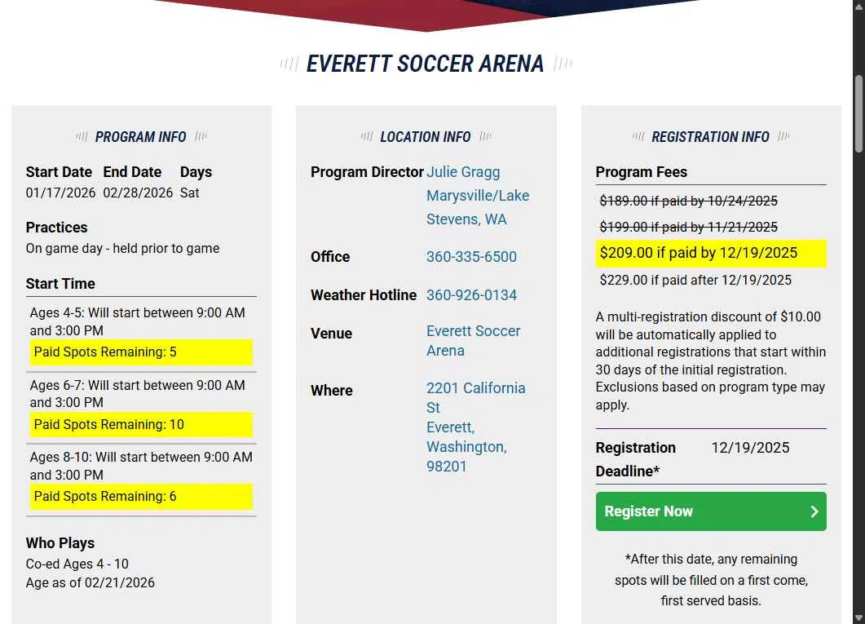
Task: Click the scrollbar down arrow
Action: tap(858, 617)
